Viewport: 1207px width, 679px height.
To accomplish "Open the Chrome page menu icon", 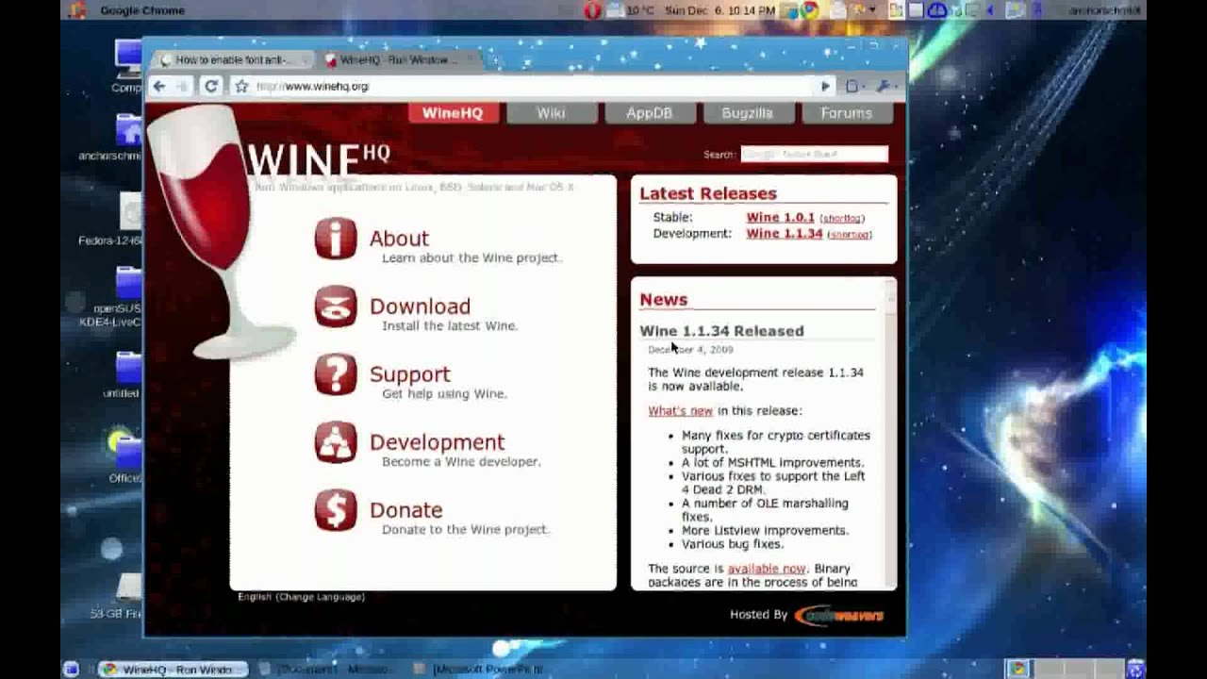I will (853, 86).
